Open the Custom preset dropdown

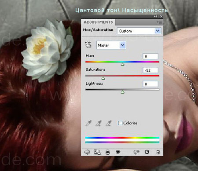click(x=139, y=31)
